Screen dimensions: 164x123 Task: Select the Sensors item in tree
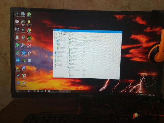59,50
